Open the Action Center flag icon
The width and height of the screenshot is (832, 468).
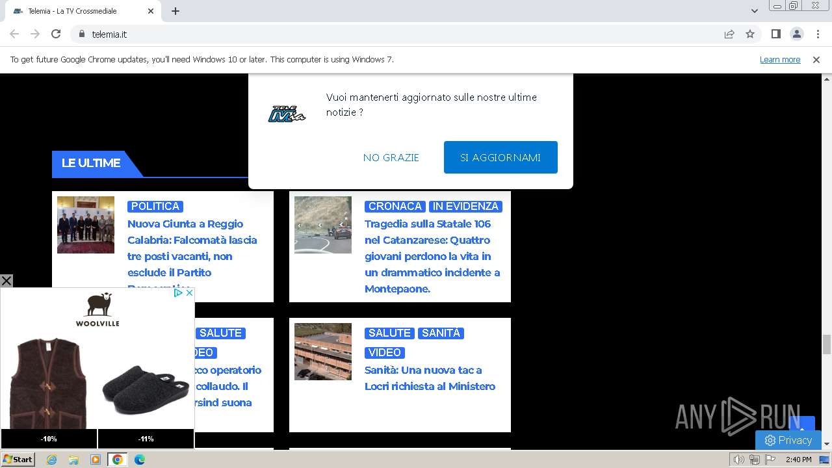pyautogui.click(x=770, y=460)
